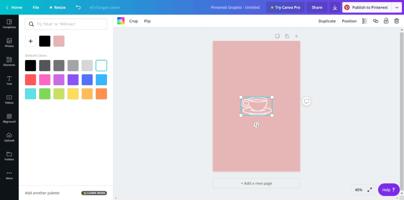Click the document title Pinterest Graphic - Untitled
Image resolution: width=404 pixels, height=200 pixels.
(235, 7)
